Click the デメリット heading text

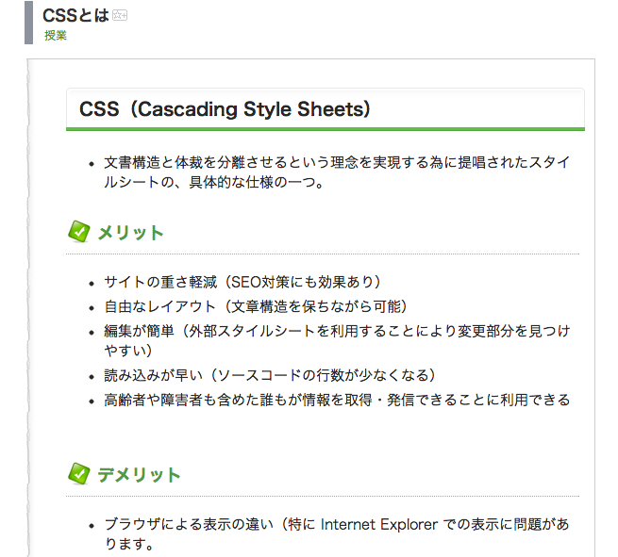[x=139, y=475]
